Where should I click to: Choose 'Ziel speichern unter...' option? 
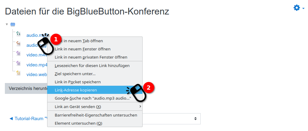coord(75,74)
